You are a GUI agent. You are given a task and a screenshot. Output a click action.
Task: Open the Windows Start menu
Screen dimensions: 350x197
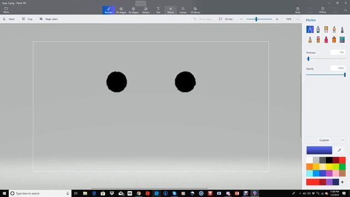pos(4,193)
